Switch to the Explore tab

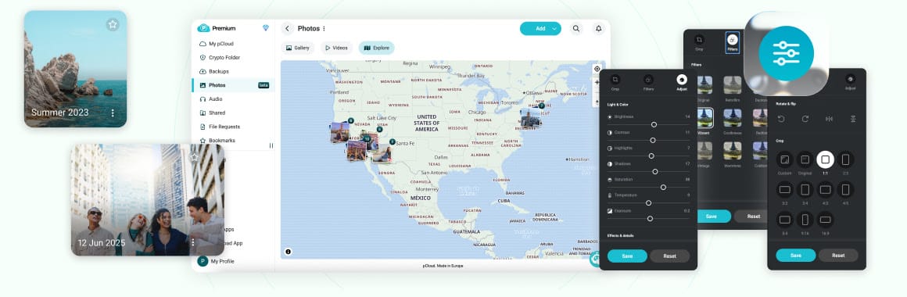coord(377,48)
